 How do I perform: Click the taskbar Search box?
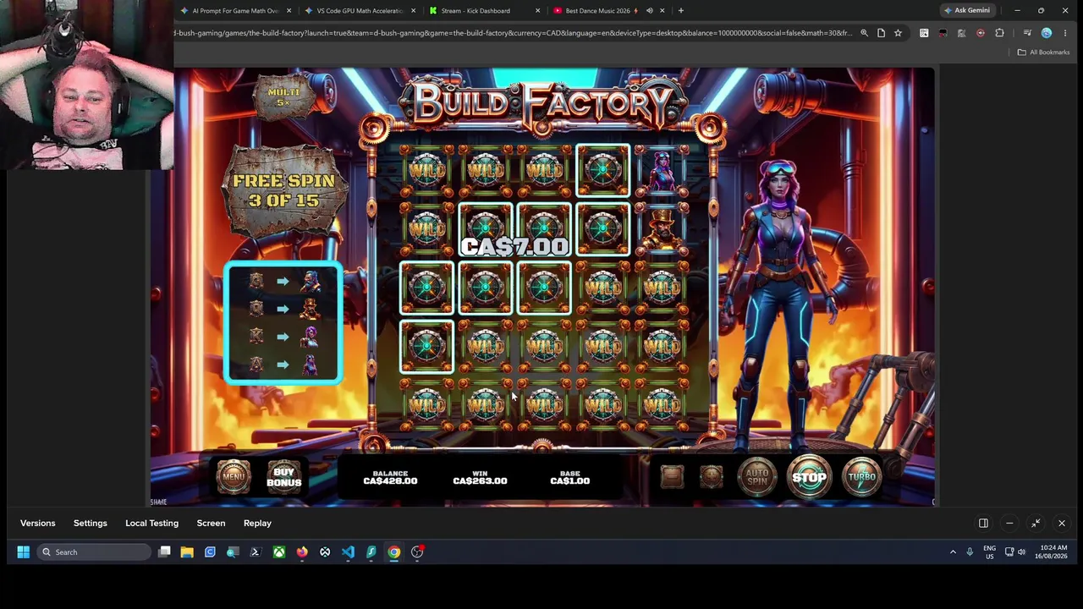pyautogui.click(x=95, y=552)
